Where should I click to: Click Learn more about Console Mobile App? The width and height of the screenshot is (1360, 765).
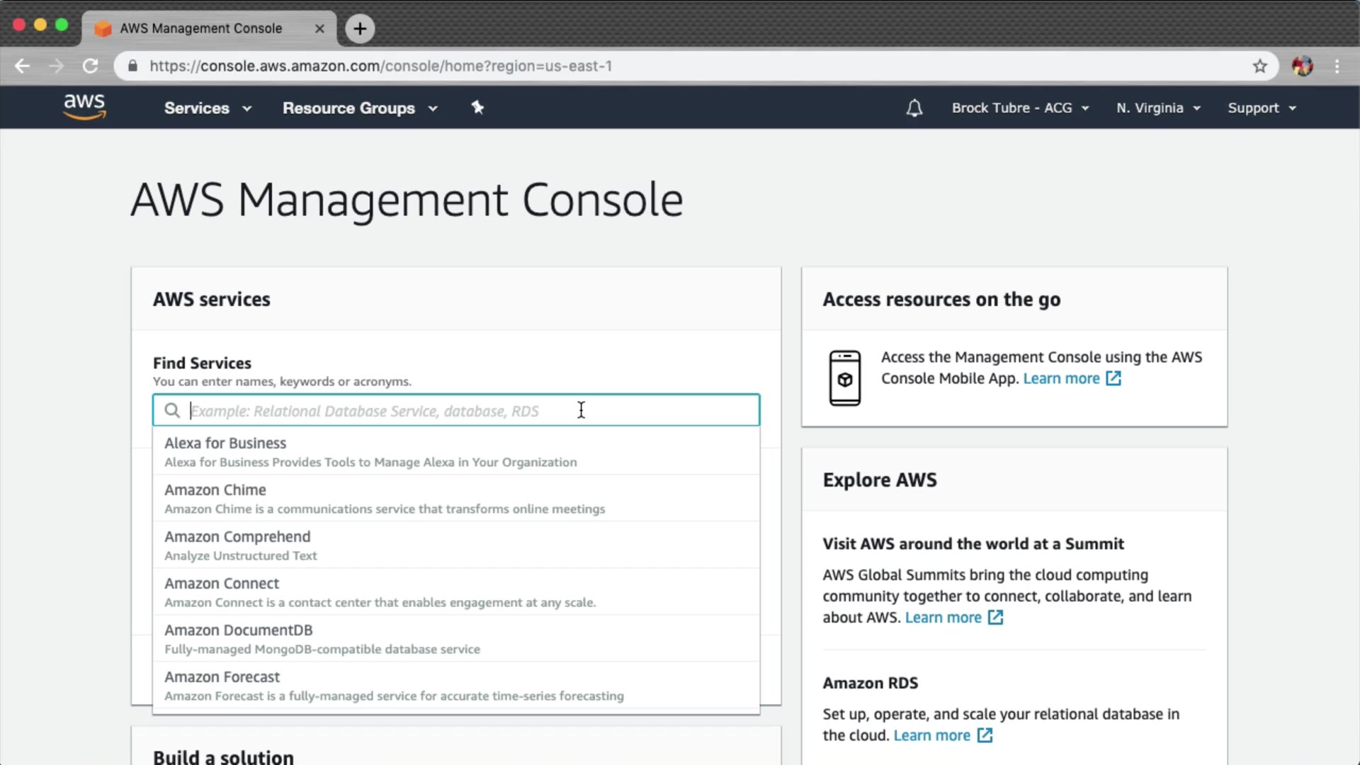1061,379
